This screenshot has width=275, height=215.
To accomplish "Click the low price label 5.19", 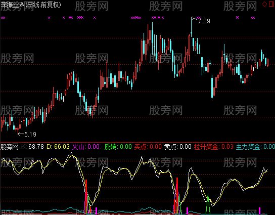I will pyautogui.click(x=30, y=135).
